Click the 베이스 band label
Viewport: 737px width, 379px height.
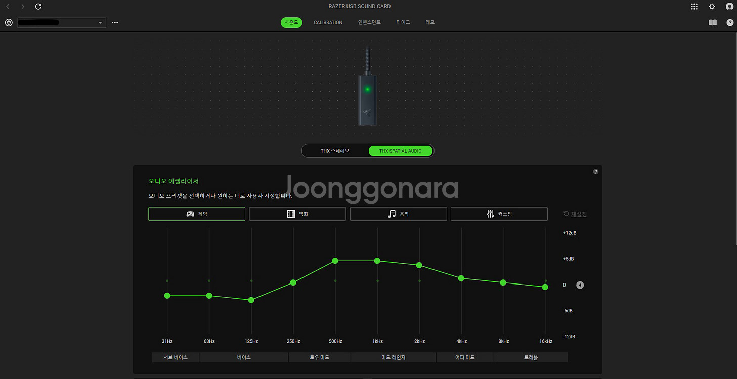coord(244,357)
